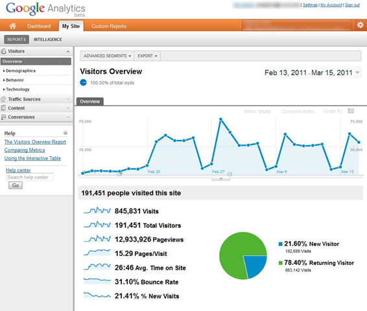Click the Go button
The image size is (367, 311).
pyautogui.click(x=16, y=185)
